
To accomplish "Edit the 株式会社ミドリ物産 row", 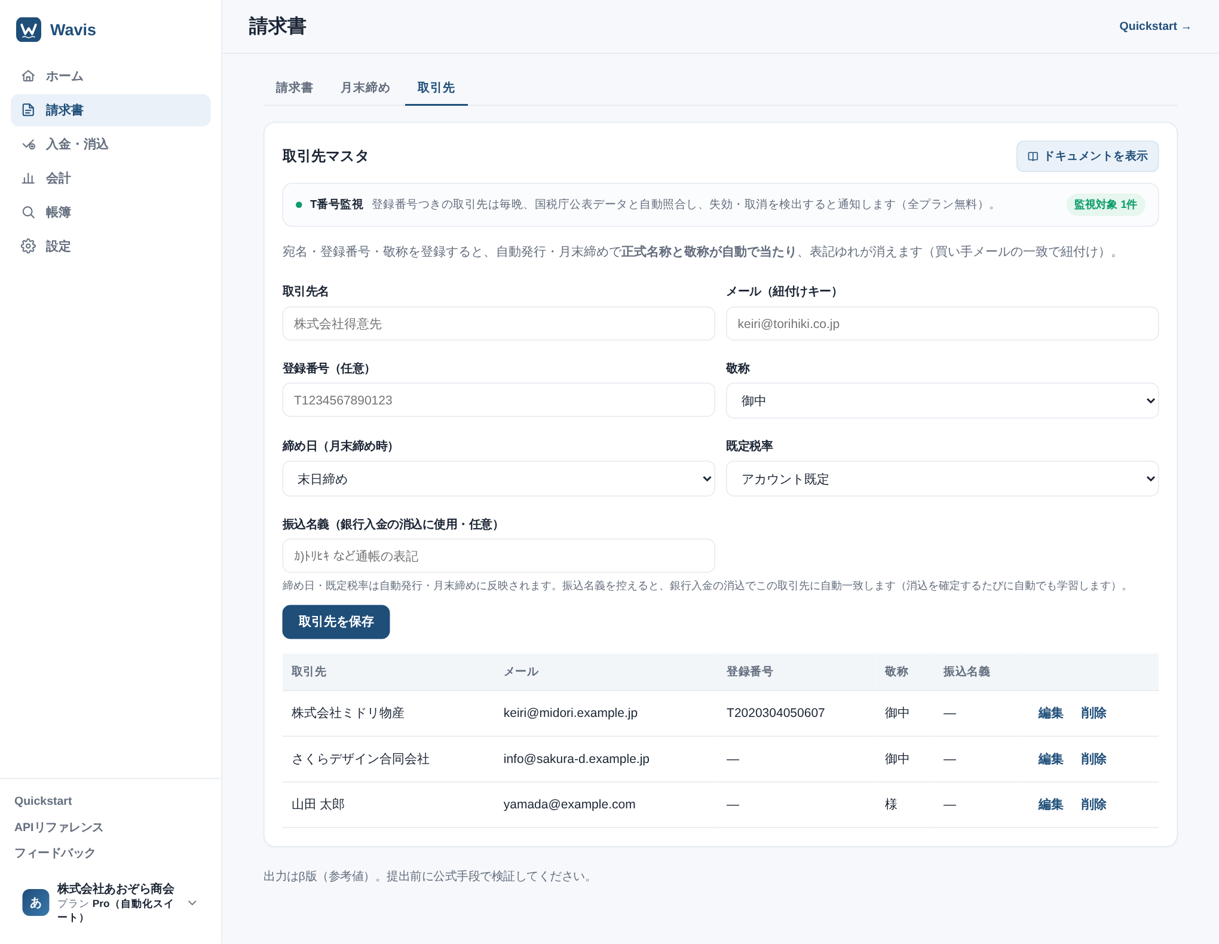I will pos(1050,713).
